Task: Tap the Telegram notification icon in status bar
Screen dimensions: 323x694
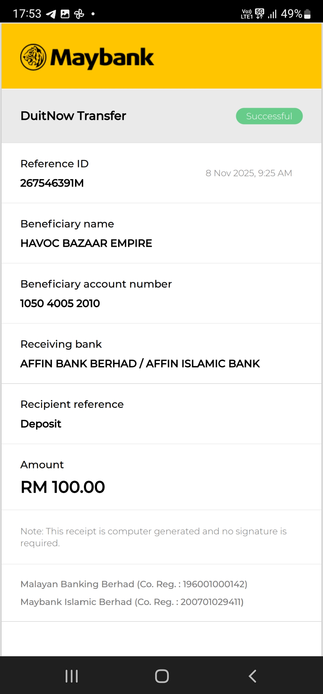Action: pos(51,14)
